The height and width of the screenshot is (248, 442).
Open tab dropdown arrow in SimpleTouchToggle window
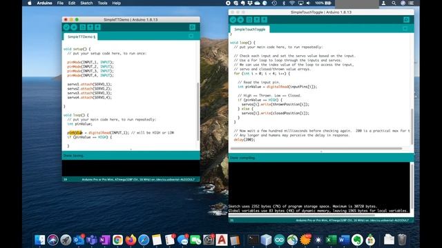coord(405,28)
